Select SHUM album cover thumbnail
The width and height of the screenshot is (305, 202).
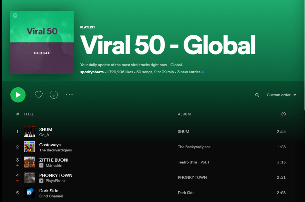[x=29, y=131]
